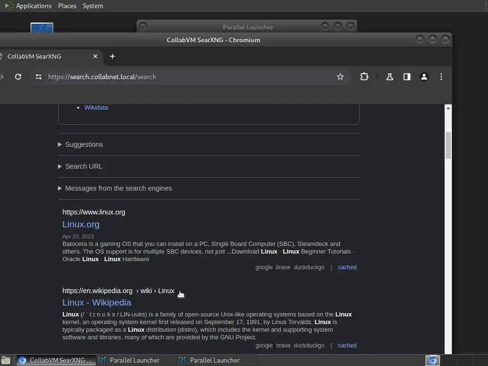
Task: Click the desktop monitor icon
Action: click(x=42, y=28)
